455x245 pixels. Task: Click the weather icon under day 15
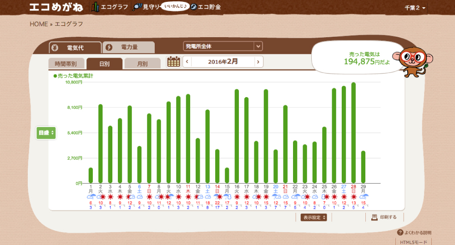[227, 197]
